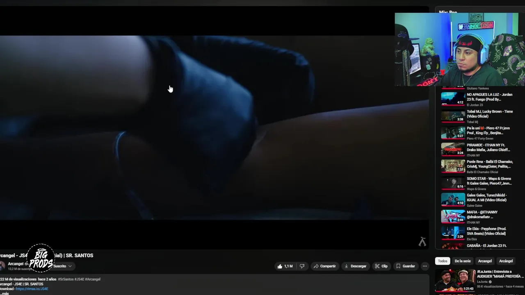Screen dimensions: 525x295
Task: Click the watermark logo in video corner
Action: pyautogui.click(x=422, y=242)
